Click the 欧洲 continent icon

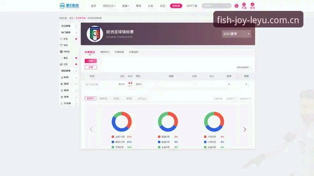click(62, 77)
